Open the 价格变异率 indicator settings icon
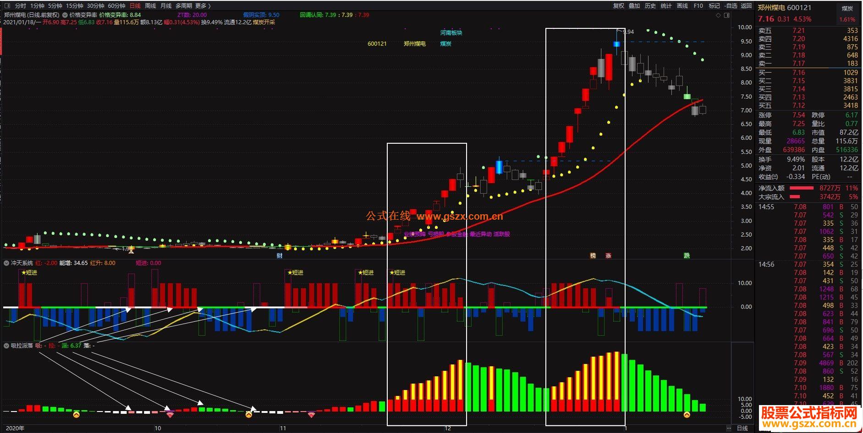Viewport: 863px width, 433px height. click(x=64, y=15)
